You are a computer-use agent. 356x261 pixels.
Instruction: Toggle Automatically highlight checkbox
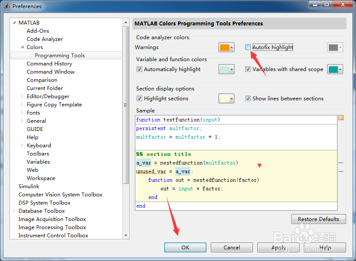coord(139,69)
